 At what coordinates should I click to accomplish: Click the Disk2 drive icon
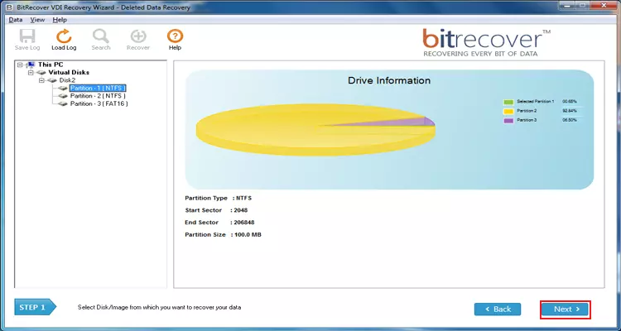52,80
